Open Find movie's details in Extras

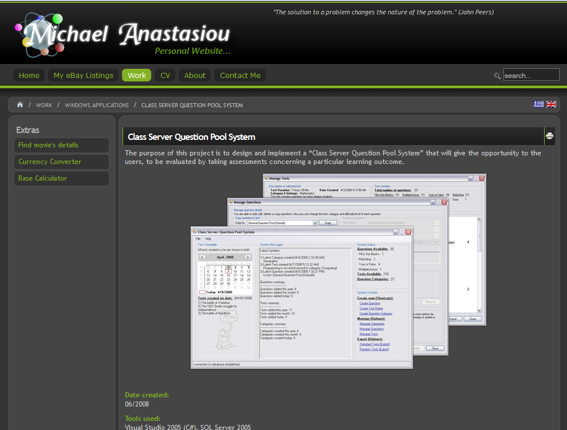(61, 145)
